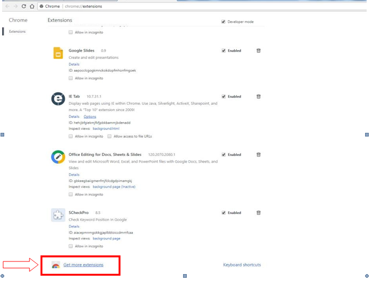The height and width of the screenshot is (282, 373).
Task: Click the Extensions page heading
Action: tap(60, 20)
